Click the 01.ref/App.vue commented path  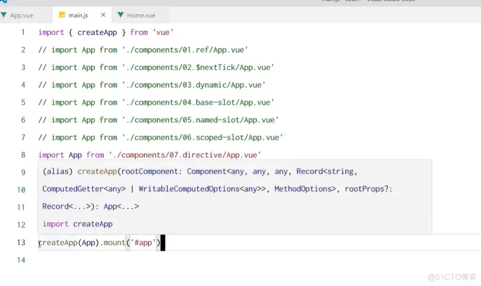click(x=185, y=50)
